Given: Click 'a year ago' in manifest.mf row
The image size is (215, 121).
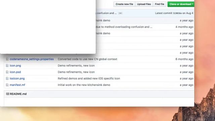Looking at the screenshot, I should [186, 85].
